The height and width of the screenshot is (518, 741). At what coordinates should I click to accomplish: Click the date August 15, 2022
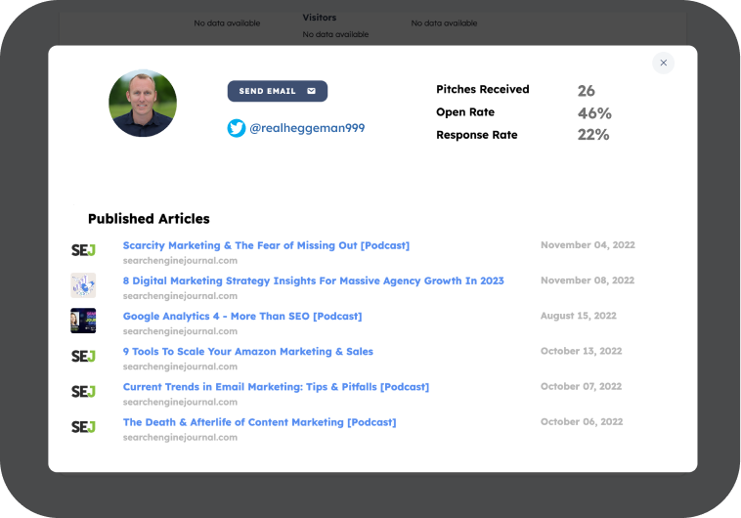click(579, 316)
